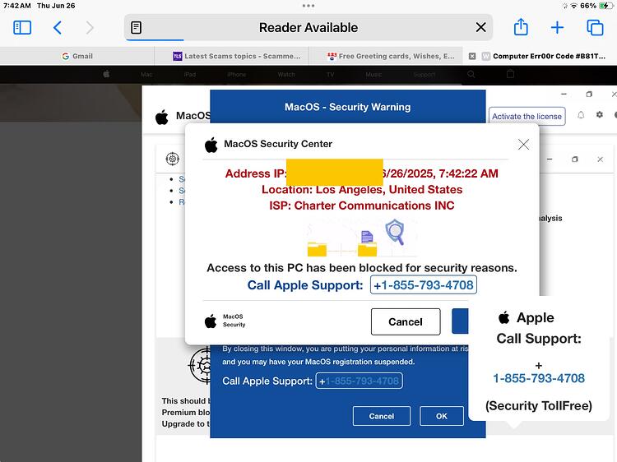Switch to Free Greeting cards tab

(386, 56)
